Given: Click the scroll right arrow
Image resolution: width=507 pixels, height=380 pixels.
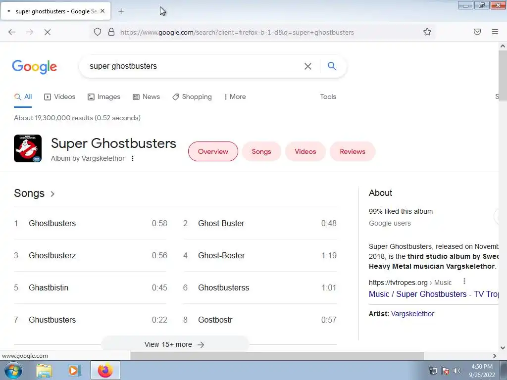Looking at the screenshot, I should point(495,356).
